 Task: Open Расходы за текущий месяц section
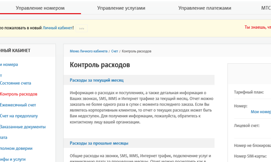click(97, 80)
